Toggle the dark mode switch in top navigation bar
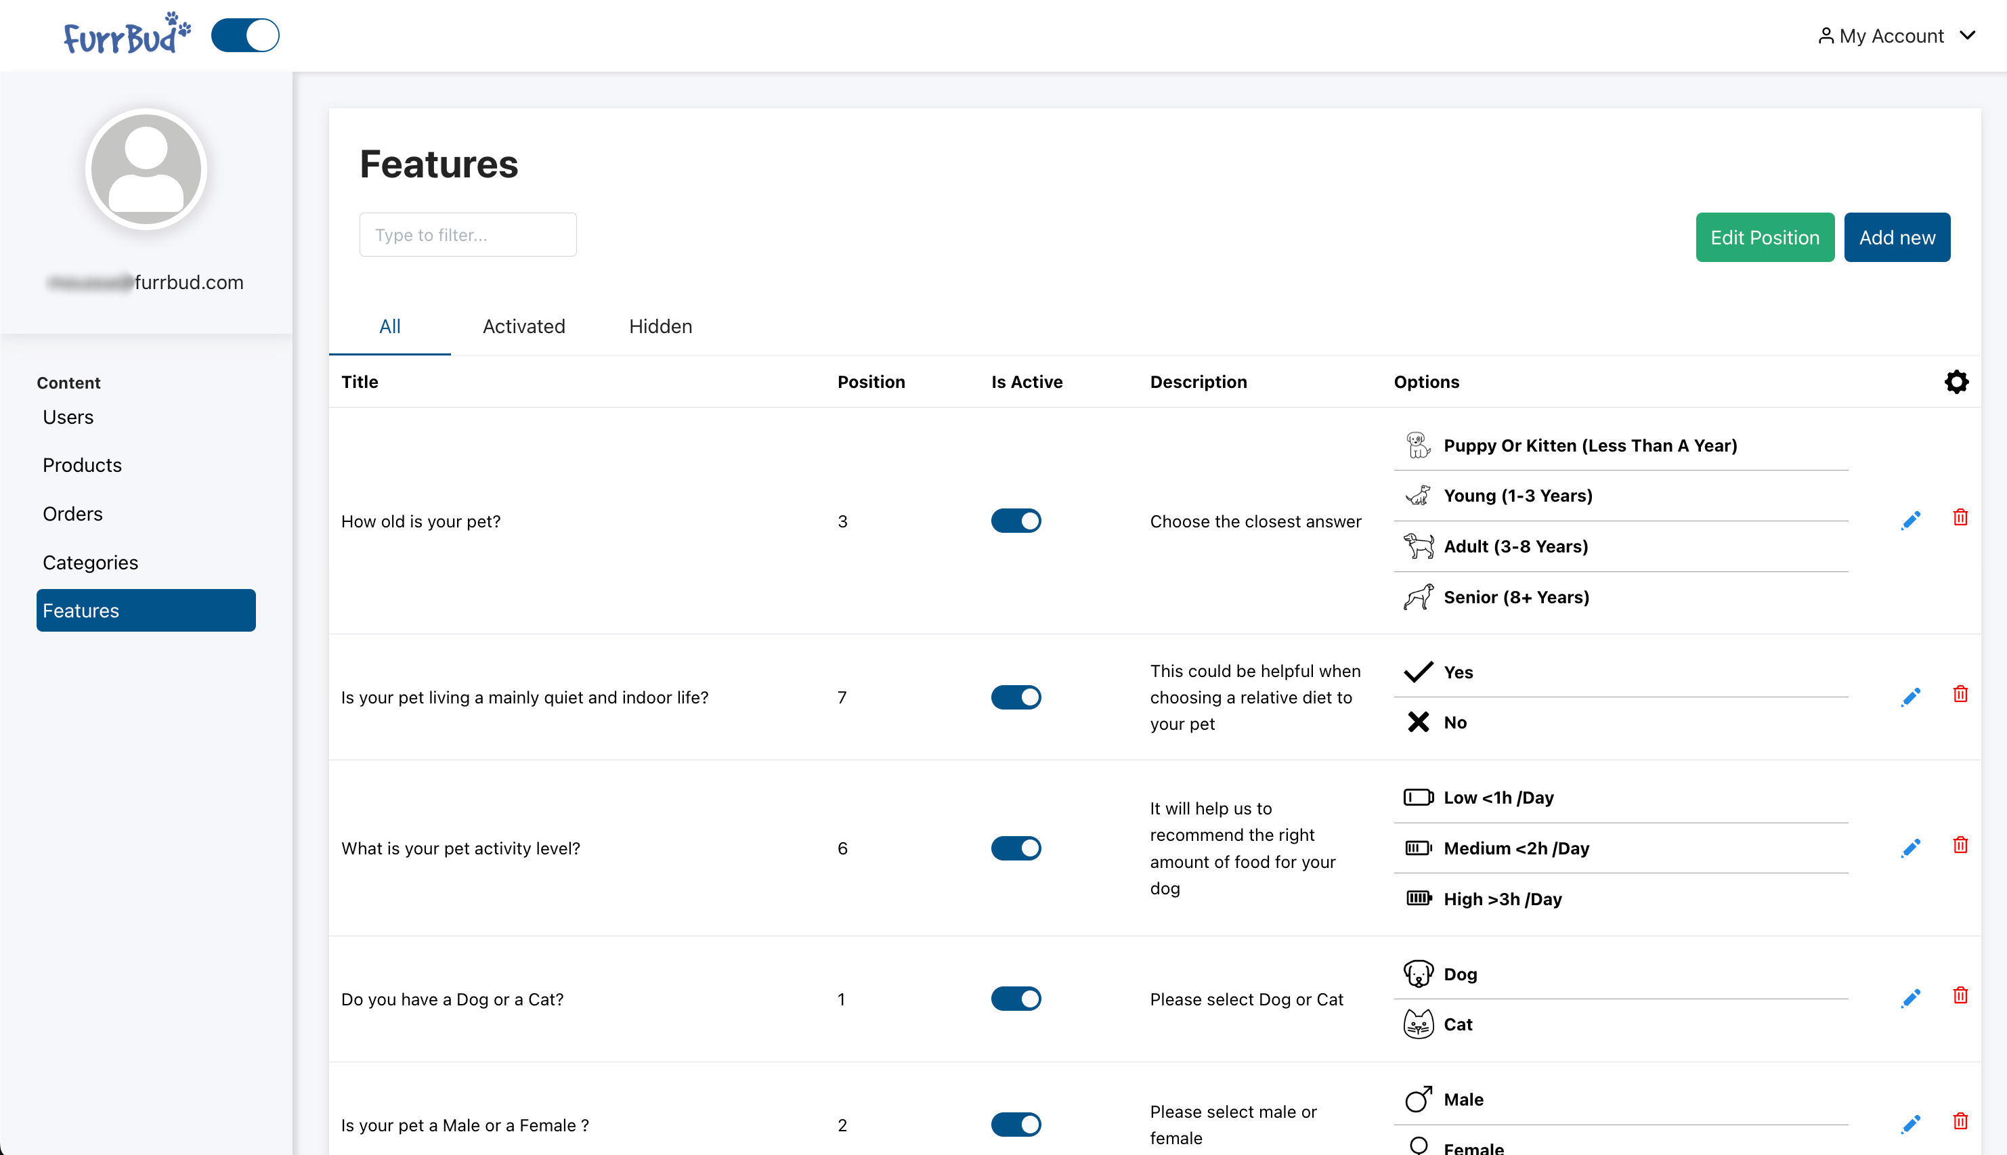This screenshot has height=1155, width=2007. pos(245,33)
